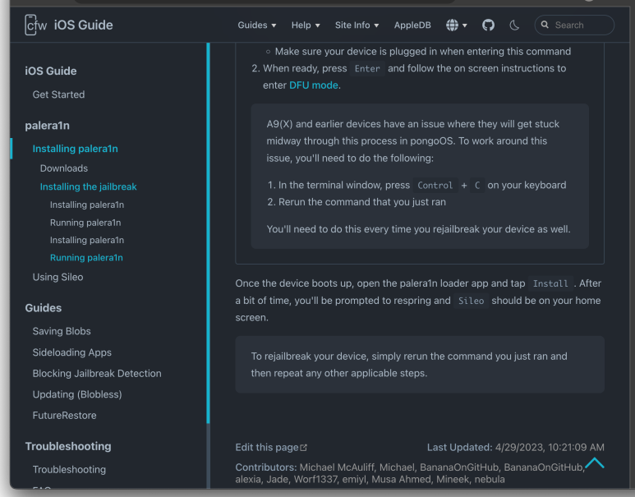Select highlighted Running palera1n sidebar entry
635x497 pixels.
(86, 258)
